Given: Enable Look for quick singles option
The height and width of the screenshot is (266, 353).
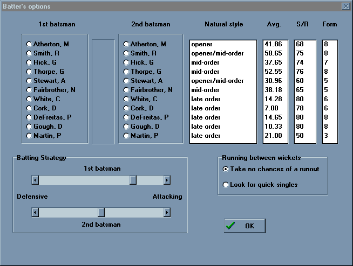Looking at the screenshot, I should 226,185.
